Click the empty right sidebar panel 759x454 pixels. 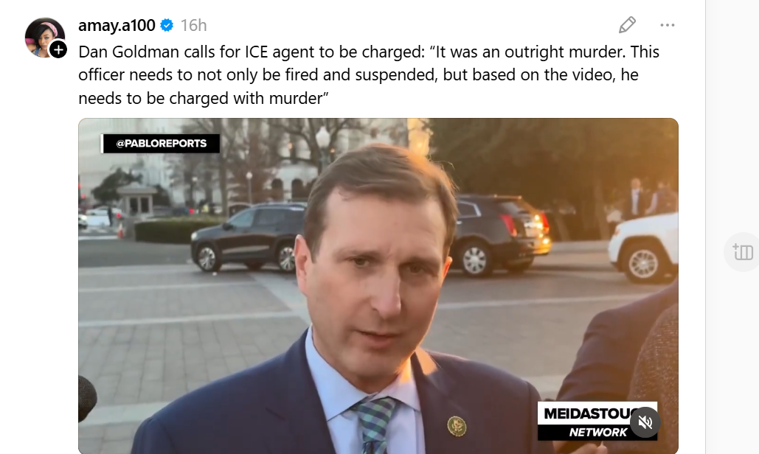tap(732, 227)
